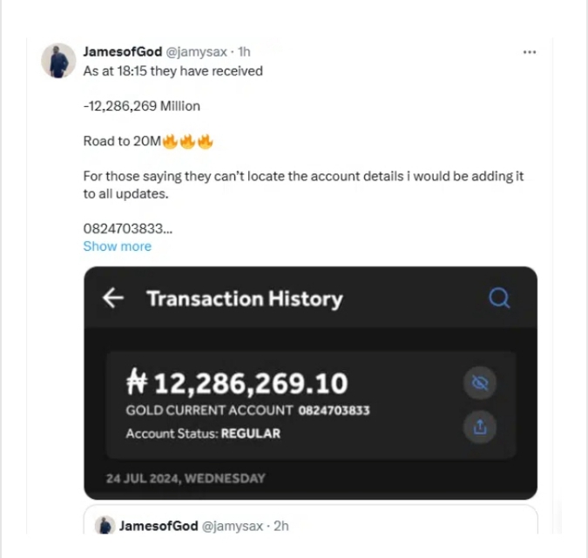Click the small avatar in quoted tweet

[105, 525]
